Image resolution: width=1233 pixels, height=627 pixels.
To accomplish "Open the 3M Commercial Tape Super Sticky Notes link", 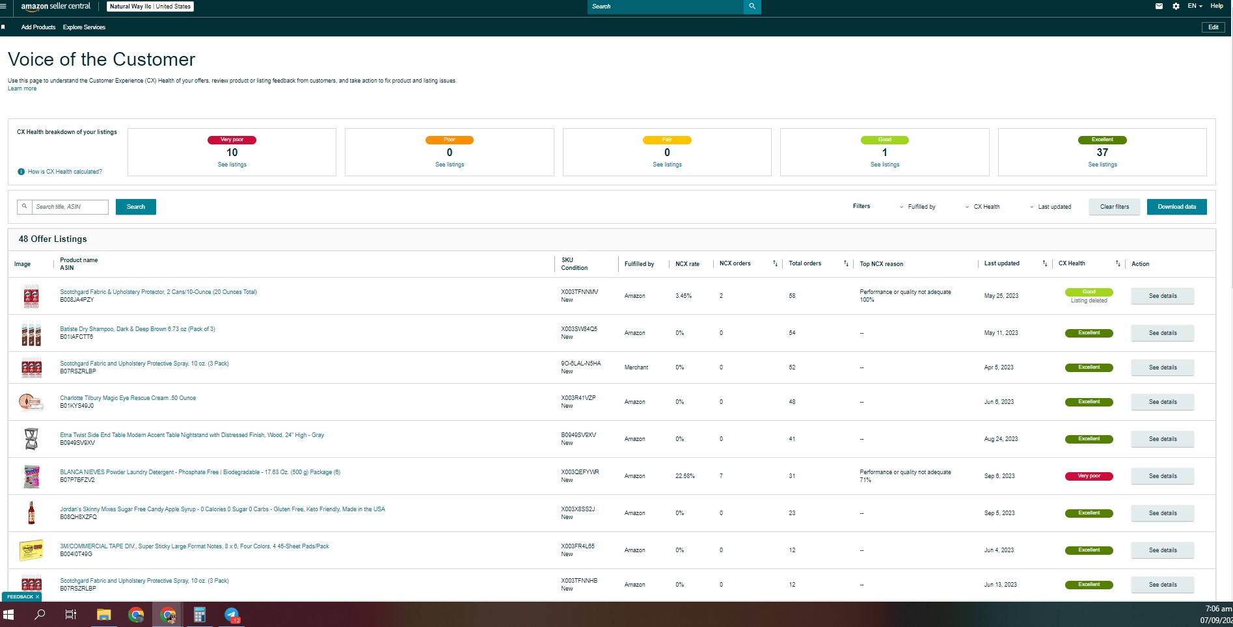I will (195, 546).
